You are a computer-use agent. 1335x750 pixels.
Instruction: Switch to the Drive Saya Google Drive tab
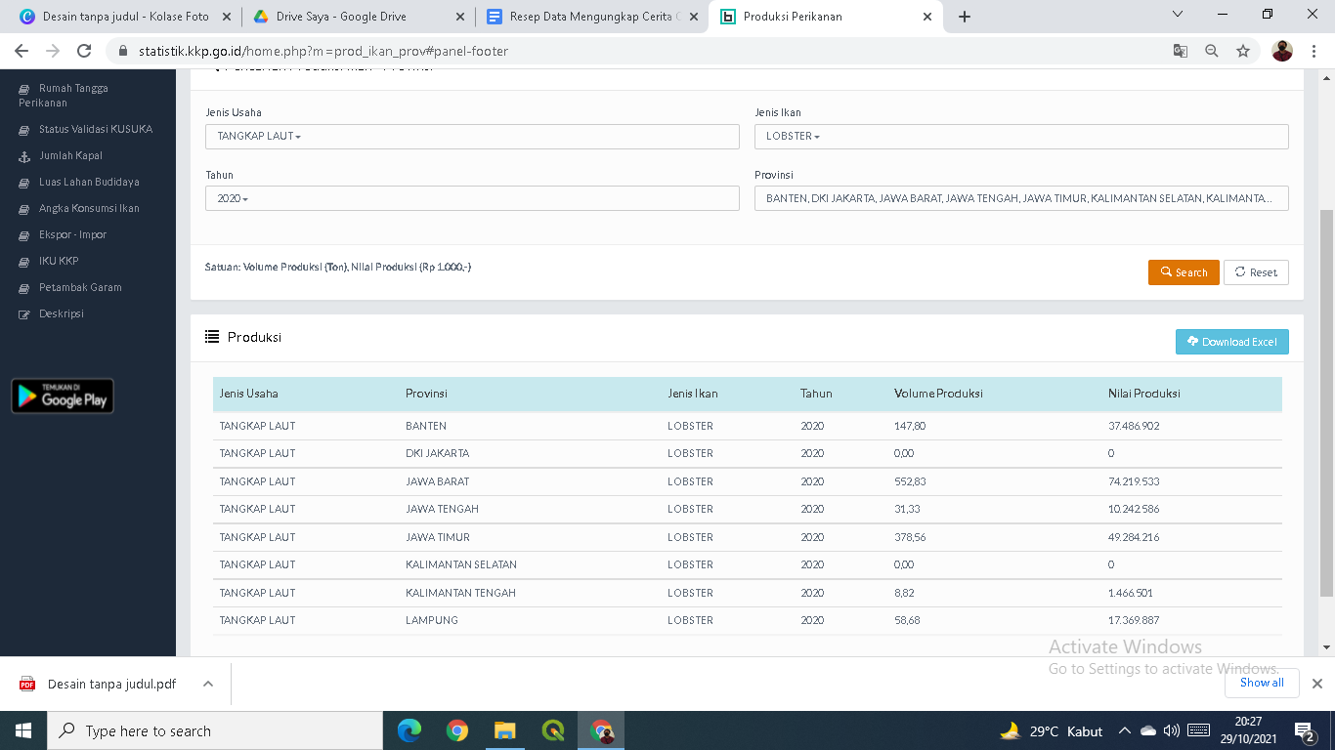pos(341,17)
